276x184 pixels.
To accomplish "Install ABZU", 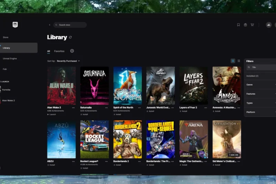I will pos(51,165).
